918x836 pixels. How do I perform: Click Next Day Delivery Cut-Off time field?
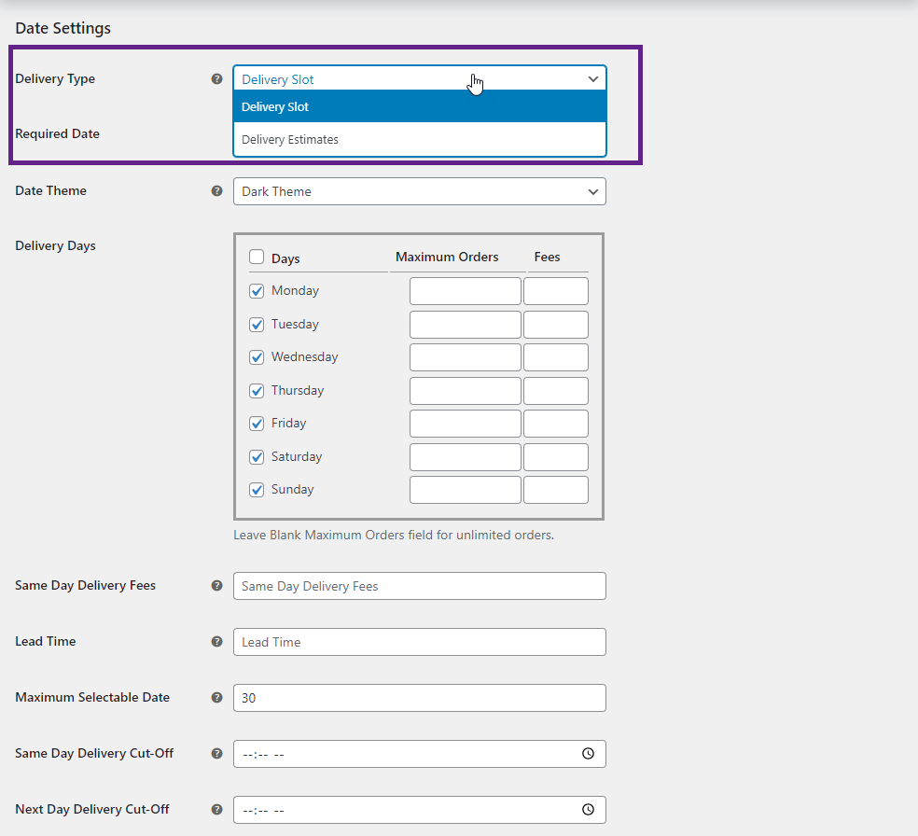[419, 810]
